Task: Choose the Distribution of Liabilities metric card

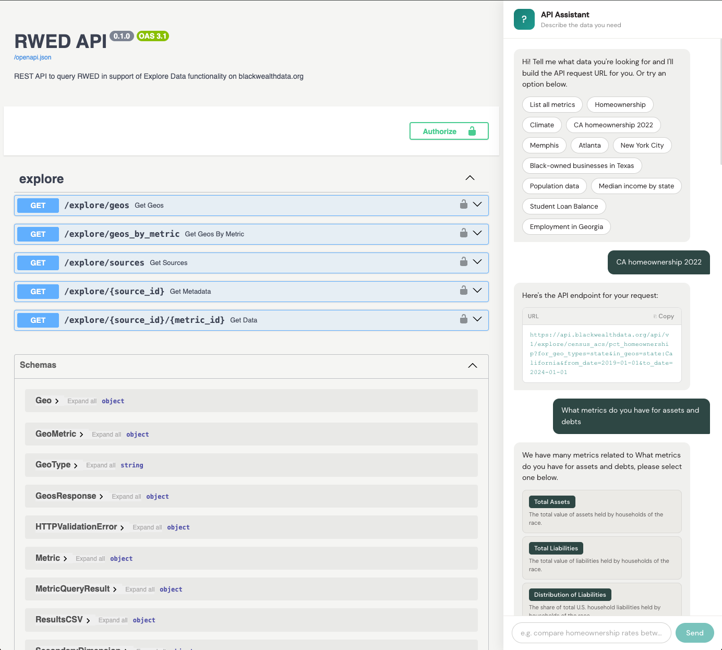Action: [x=602, y=599]
